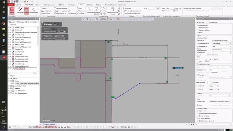Click into the Перекос-ть input field
Image resolution: width=233 pixels, height=131 pixels.
(174, 11)
